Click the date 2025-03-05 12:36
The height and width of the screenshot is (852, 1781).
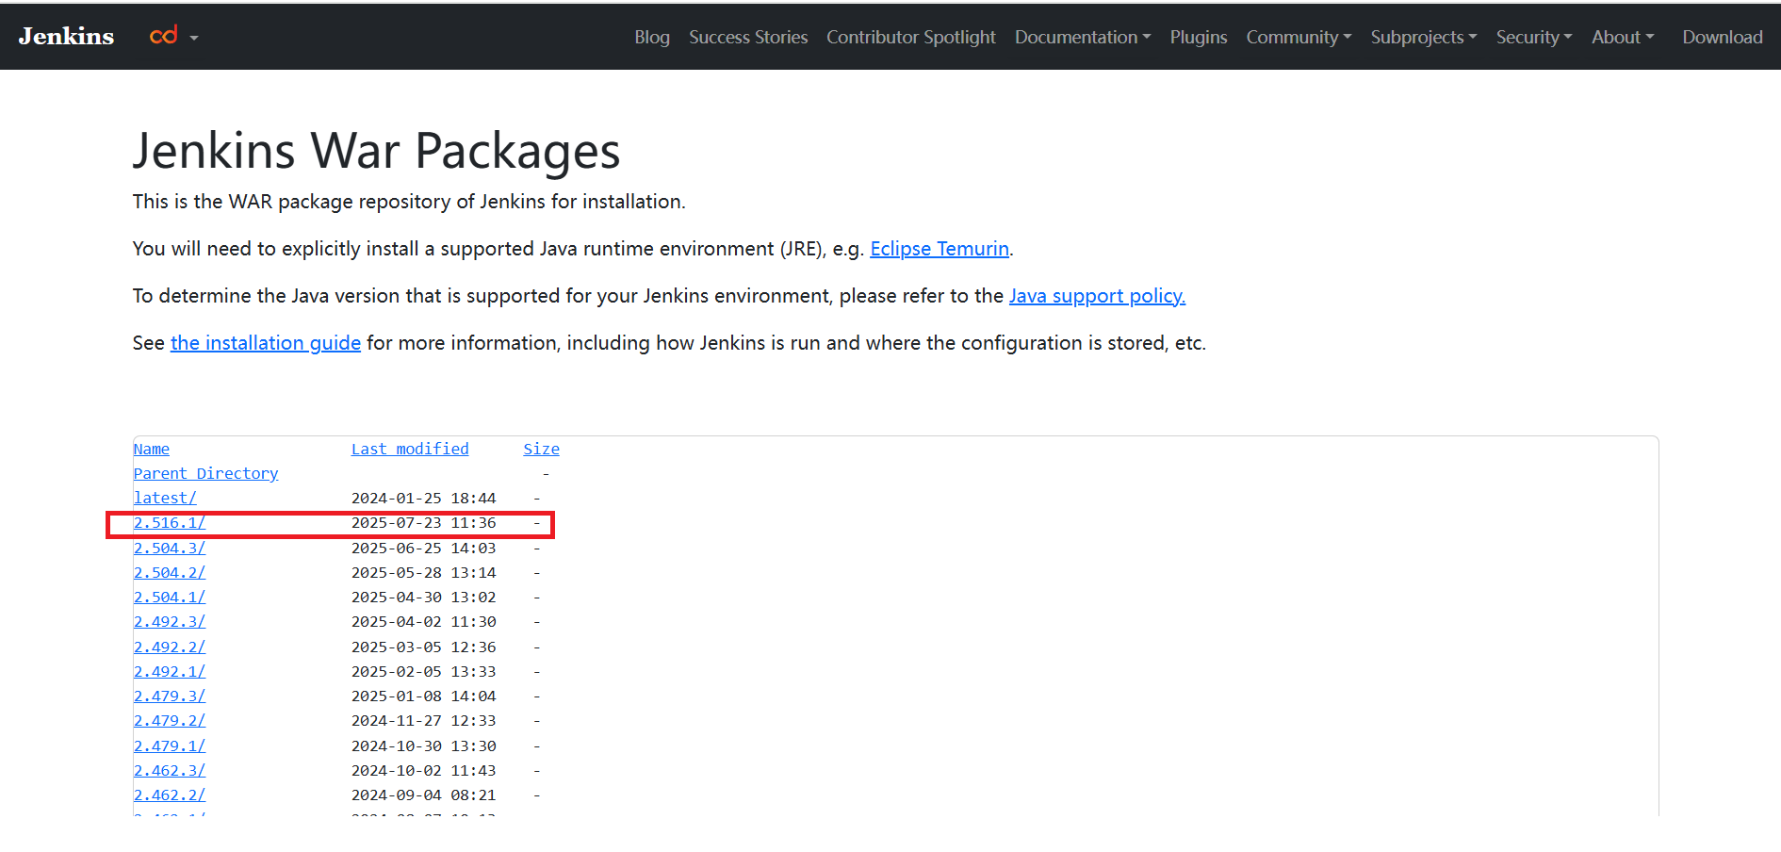pyautogui.click(x=424, y=647)
